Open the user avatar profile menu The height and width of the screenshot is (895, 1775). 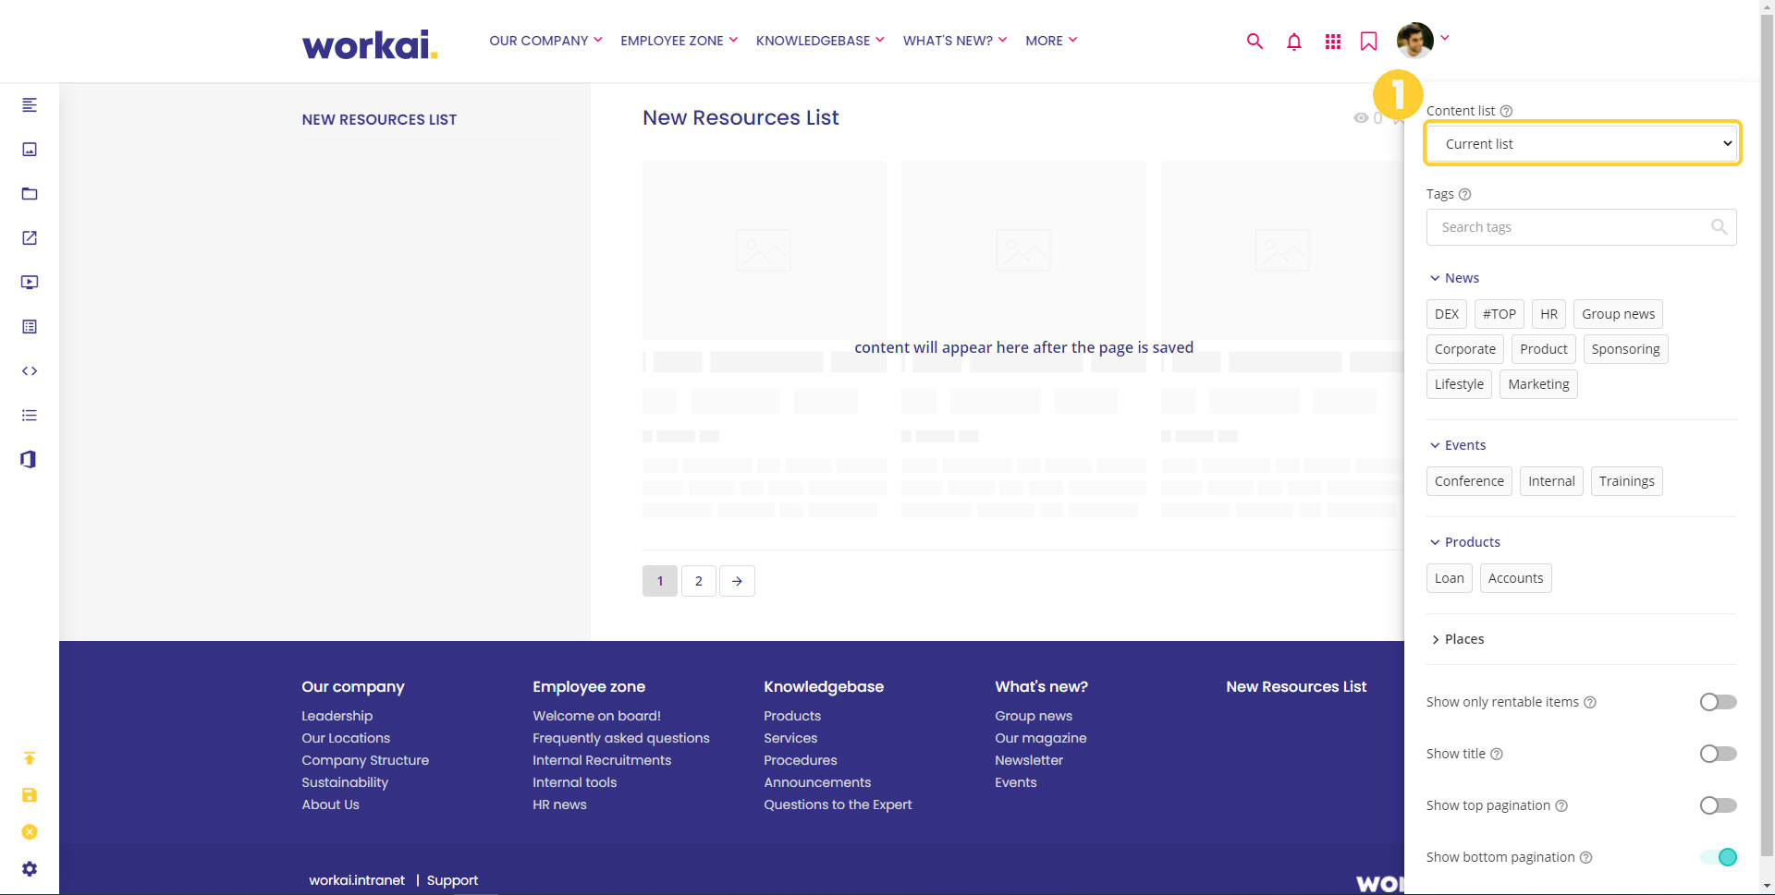pyautogui.click(x=1415, y=40)
